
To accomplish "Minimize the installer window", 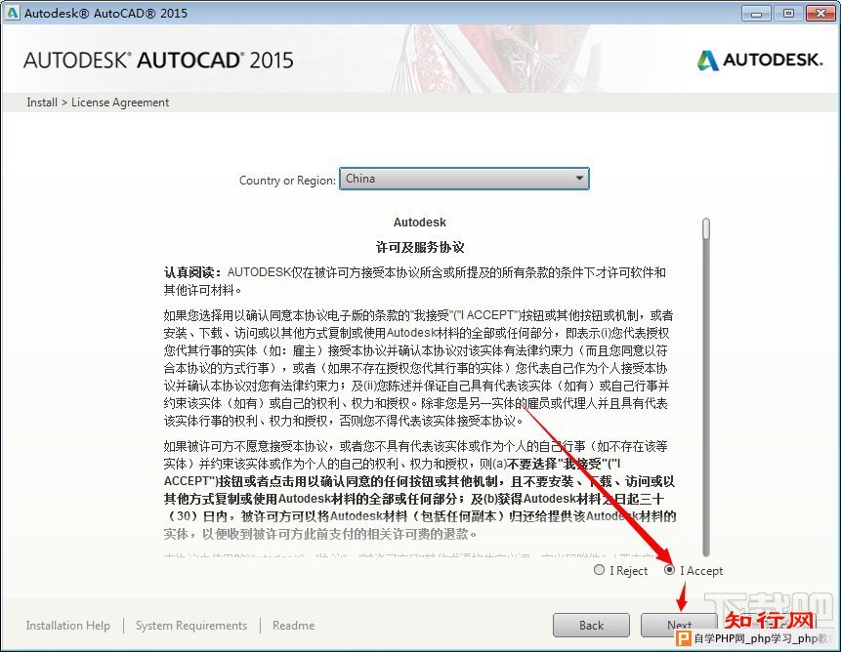I will click(756, 14).
